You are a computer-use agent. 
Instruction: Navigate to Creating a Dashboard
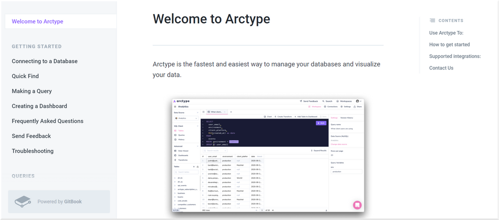click(39, 106)
